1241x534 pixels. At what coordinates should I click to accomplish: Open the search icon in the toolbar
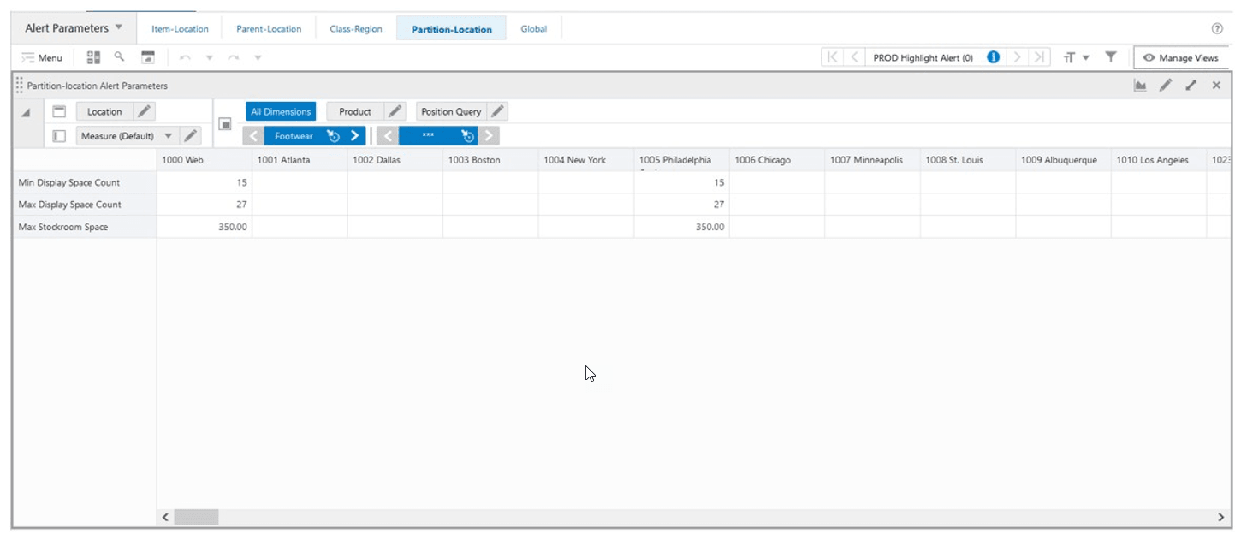[118, 56]
